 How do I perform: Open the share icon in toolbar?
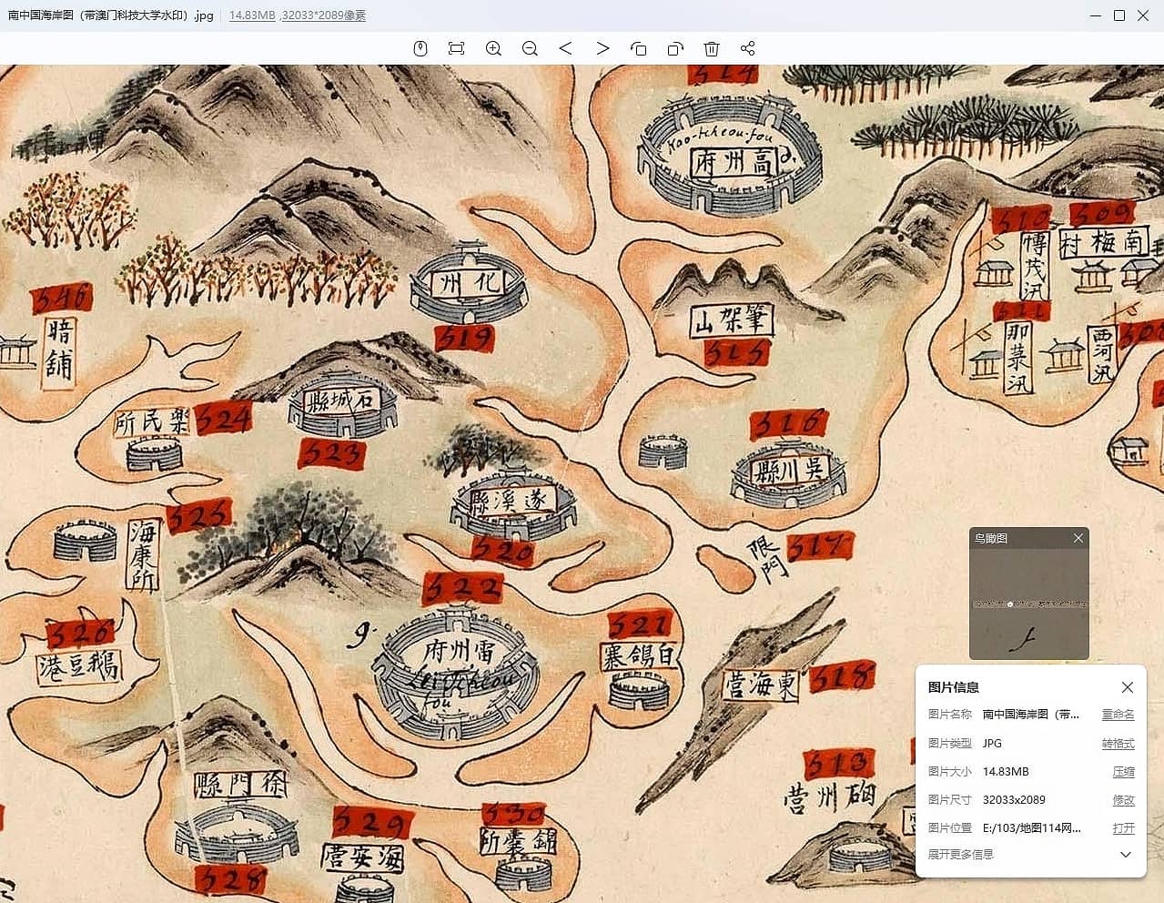point(748,48)
